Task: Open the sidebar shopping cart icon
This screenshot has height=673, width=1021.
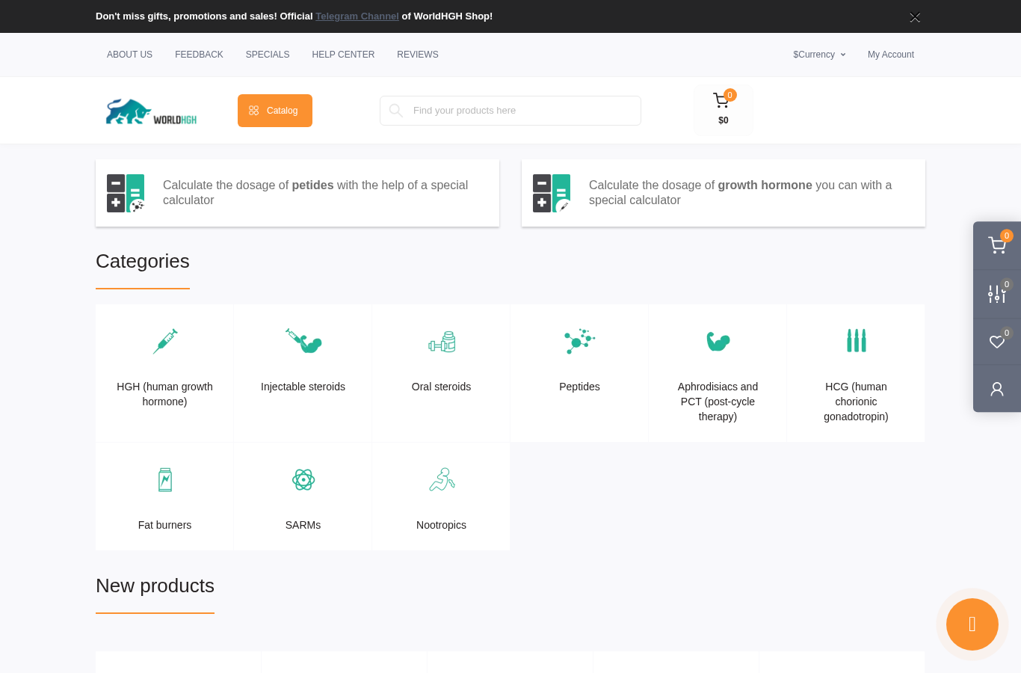Action: coord(997,245)
